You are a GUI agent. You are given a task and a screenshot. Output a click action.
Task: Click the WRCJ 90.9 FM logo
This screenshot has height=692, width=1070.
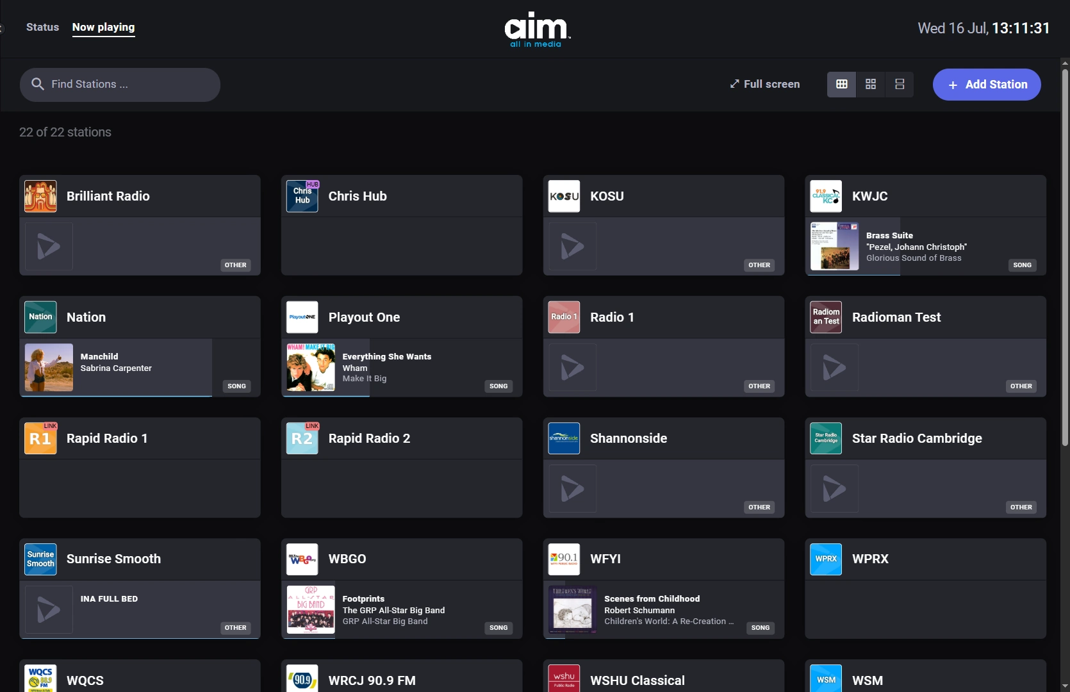point(302,679)
